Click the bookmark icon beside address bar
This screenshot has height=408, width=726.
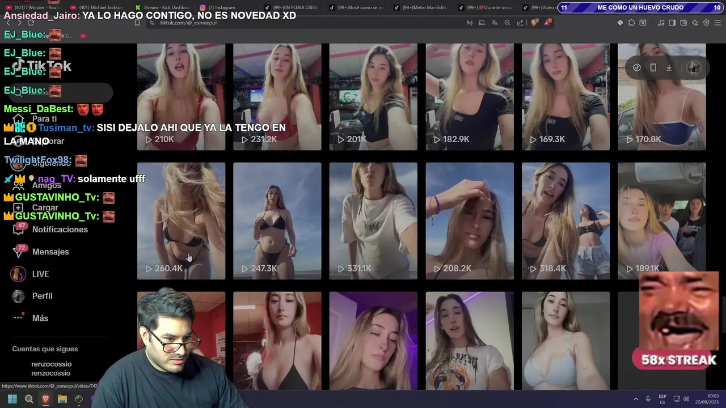137,23
